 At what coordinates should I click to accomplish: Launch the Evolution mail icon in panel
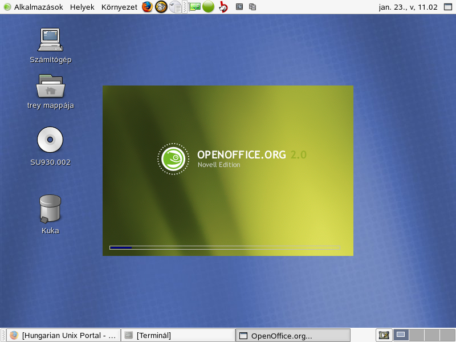[161, 7]
